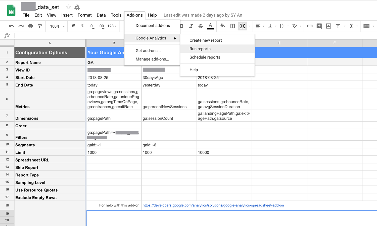The image size is (377, 226).
Task: Select Schedule reports
Action: 217,57
